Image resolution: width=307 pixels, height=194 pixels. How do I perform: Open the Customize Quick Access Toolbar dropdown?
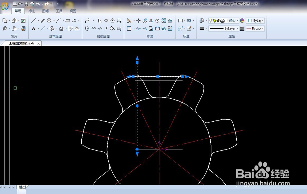coord(58,4)
